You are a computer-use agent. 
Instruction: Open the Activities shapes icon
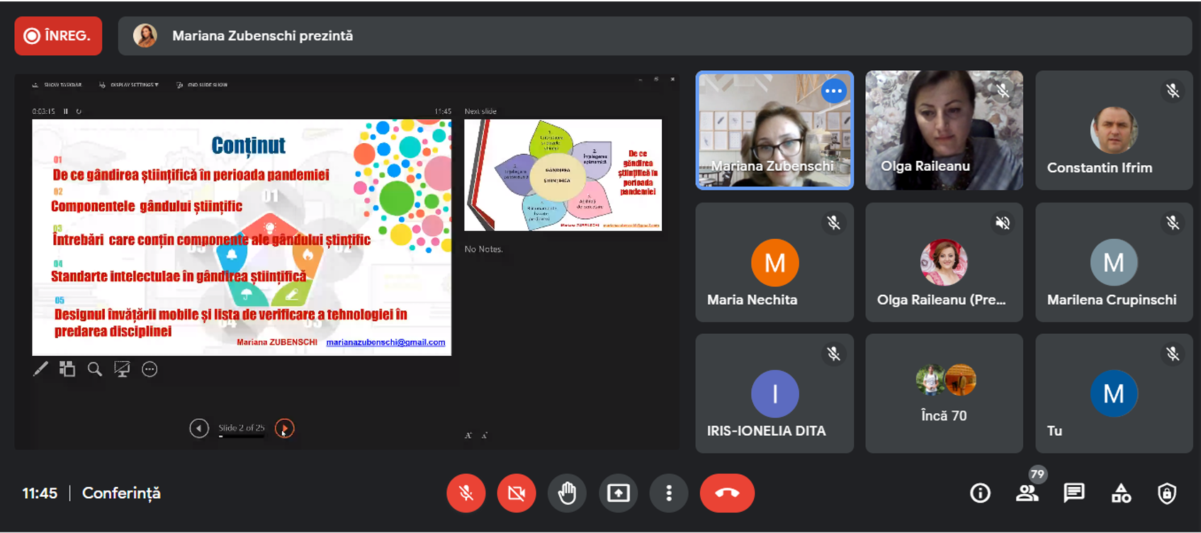[x=1120, y=493]
